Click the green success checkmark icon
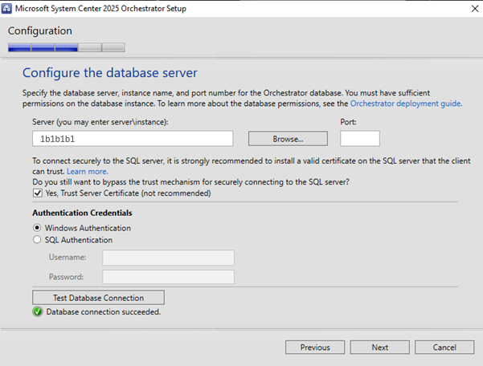The width and height of the screenshot is (483, 366). (x=38, y=312)
